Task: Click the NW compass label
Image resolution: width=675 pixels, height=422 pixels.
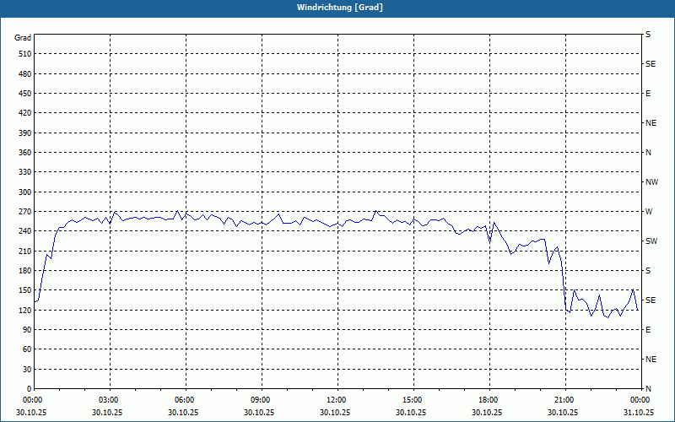Action: (651, 182)
